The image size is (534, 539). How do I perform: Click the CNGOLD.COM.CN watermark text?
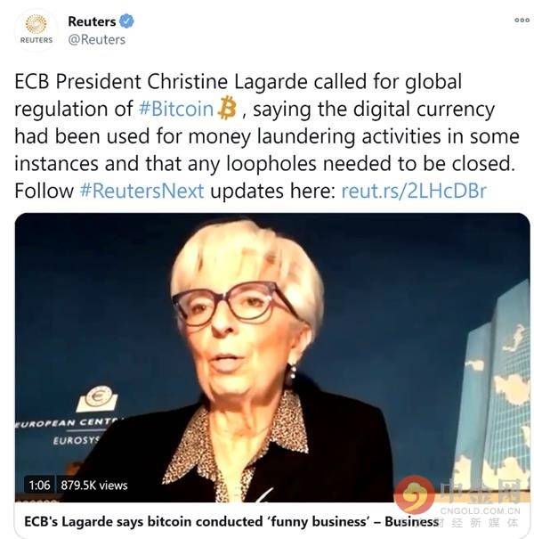[480, 511]
